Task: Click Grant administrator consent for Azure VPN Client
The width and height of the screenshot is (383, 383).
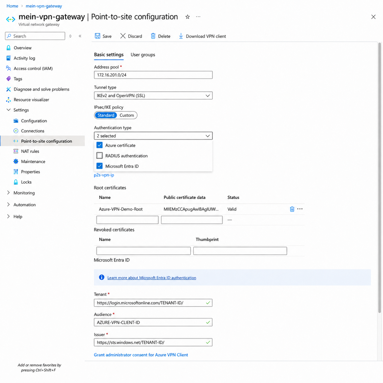Action: [x=141, y=355]
